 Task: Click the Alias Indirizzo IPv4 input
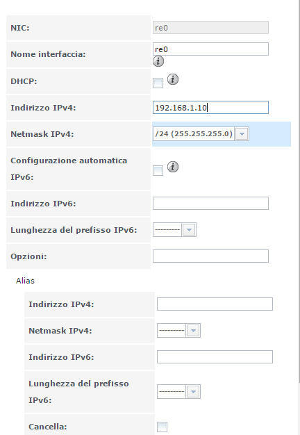pyautogui.click(x=215, y=304)
